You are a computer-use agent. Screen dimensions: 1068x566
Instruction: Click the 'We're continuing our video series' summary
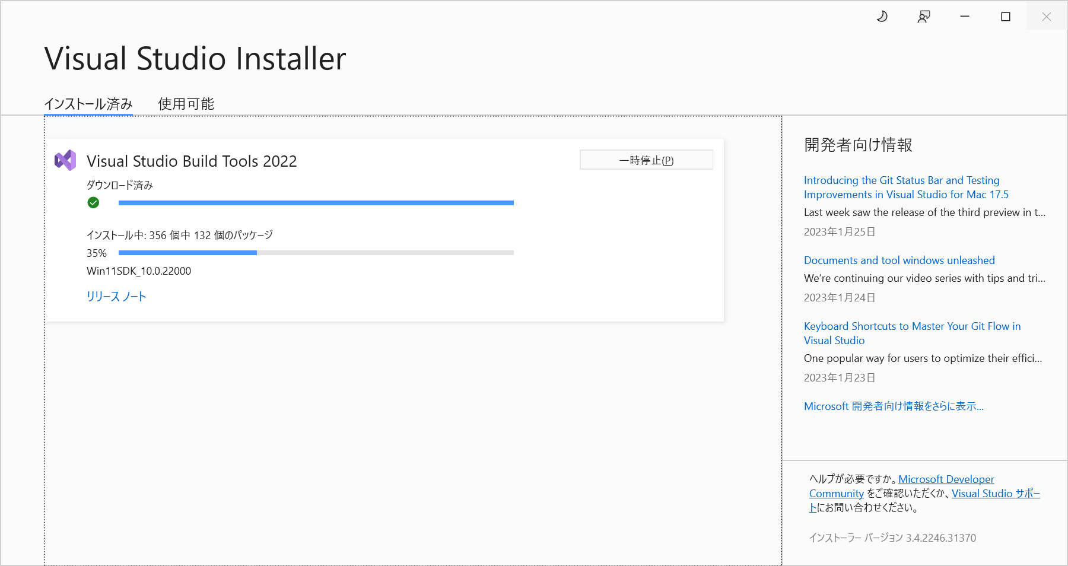click(x=924, y=278)
